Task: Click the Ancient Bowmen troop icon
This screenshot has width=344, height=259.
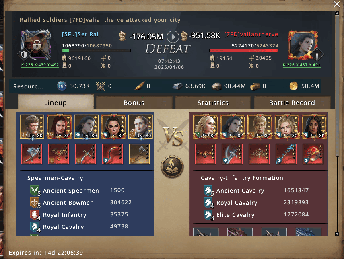Action: pyautogui.click(x=35, y=203)
